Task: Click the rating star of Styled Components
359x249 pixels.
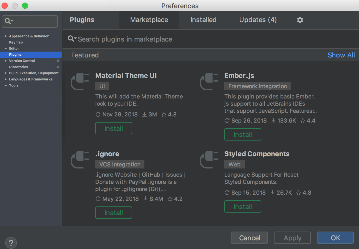Action: tap(299, 193)
